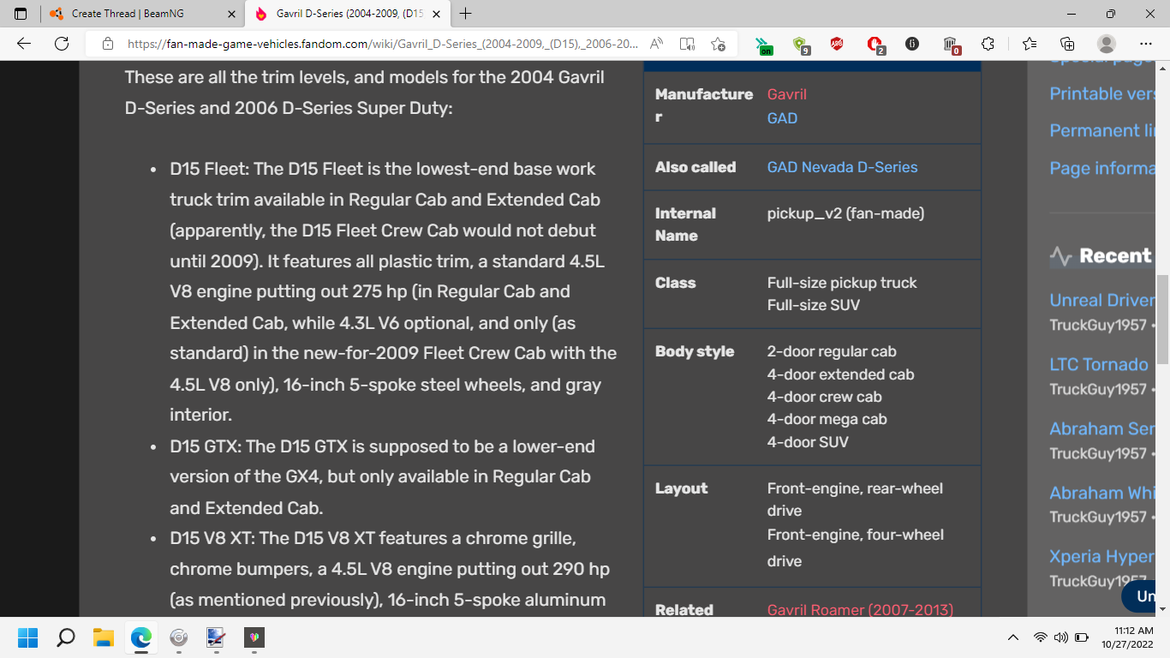The height and width of the screenshot is (658, 1170).
Task: Click the "Internal Name" infobox label
Action: pos(685,224)
